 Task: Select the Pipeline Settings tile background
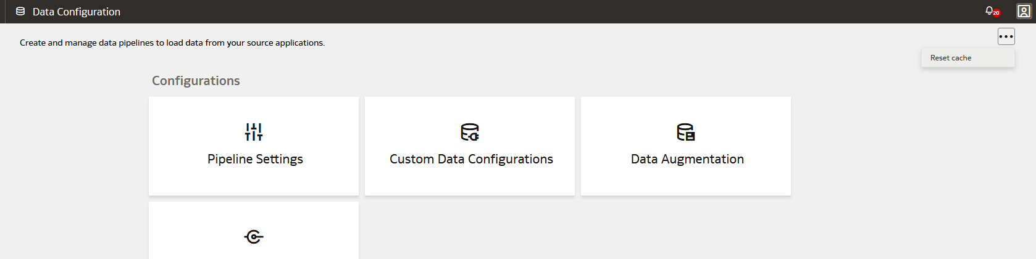click(254, 146)
